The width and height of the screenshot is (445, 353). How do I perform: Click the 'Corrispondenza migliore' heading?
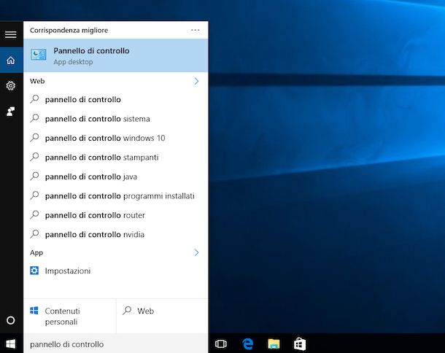69,30
